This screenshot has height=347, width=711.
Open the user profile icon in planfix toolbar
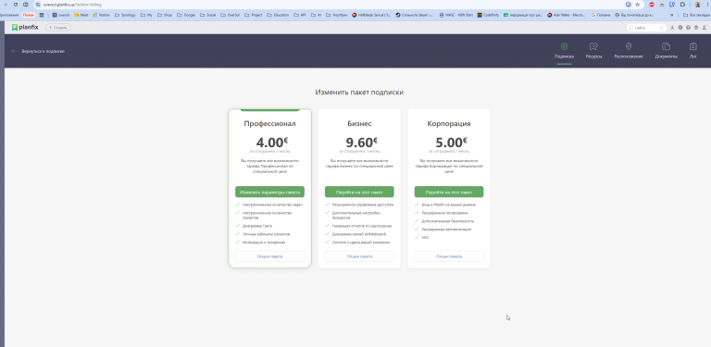pos(705,28)
